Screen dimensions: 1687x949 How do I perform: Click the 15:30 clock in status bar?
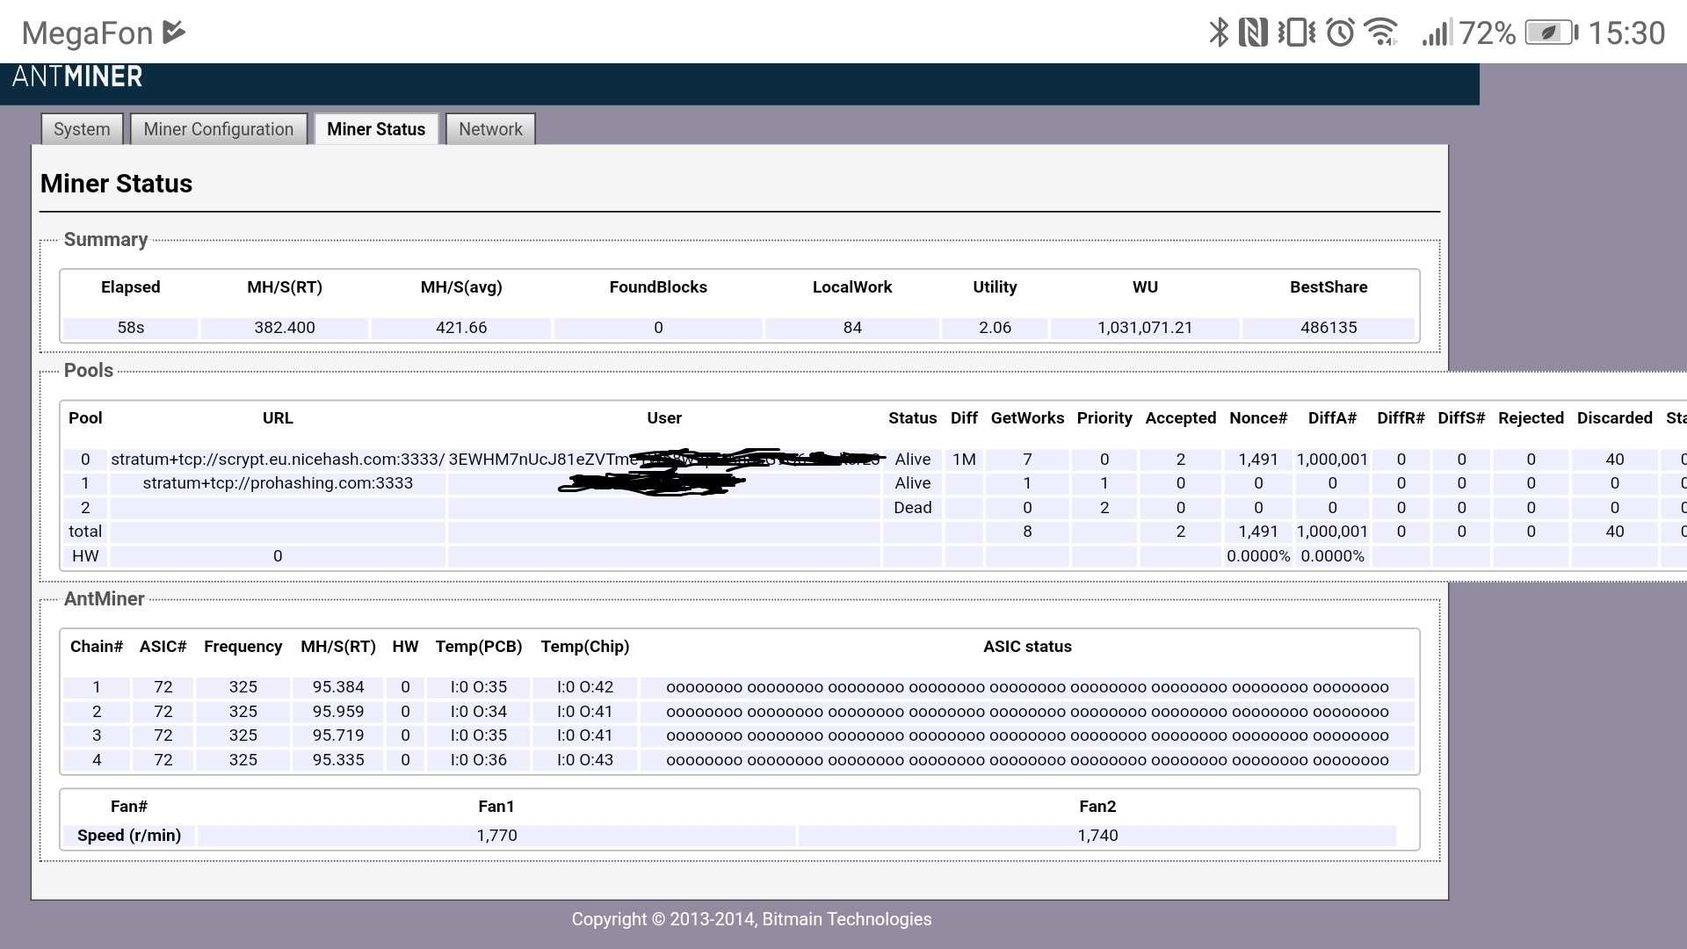pyautogui.click(x=1626, y=33)
